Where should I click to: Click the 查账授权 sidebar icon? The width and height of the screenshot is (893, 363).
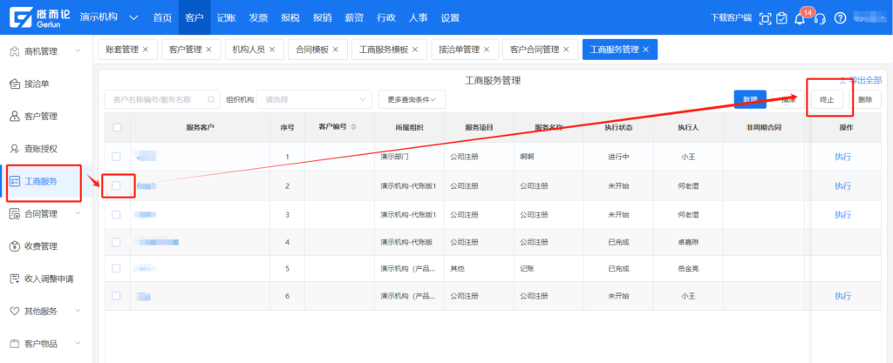click(x=16, y=149)
